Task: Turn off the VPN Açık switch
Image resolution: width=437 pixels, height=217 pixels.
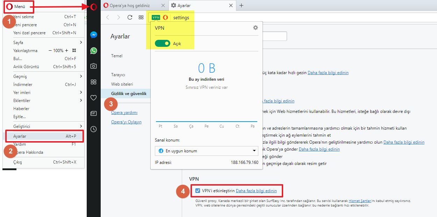Action: click(163, 43)
